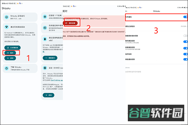This screenshot has width=188, height=125.
Task: Tap the question-mark icon beside 了解 Shizuku
Action: (x=7, y=68)
